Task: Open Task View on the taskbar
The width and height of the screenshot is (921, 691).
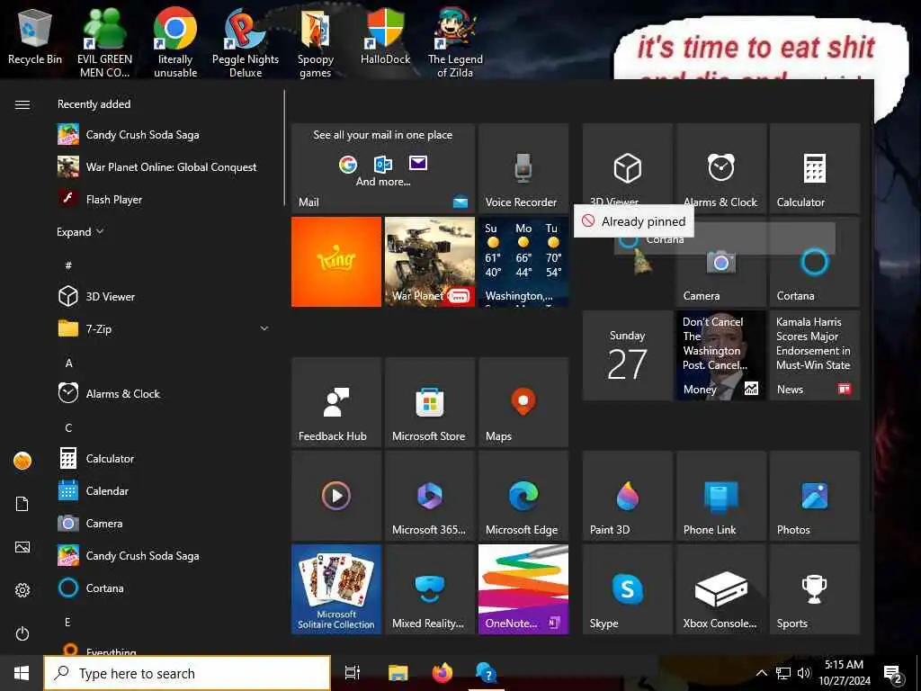Action: 353,673
